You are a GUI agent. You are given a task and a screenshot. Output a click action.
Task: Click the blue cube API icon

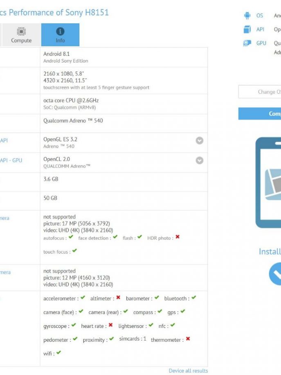click(x=247, y=29)
